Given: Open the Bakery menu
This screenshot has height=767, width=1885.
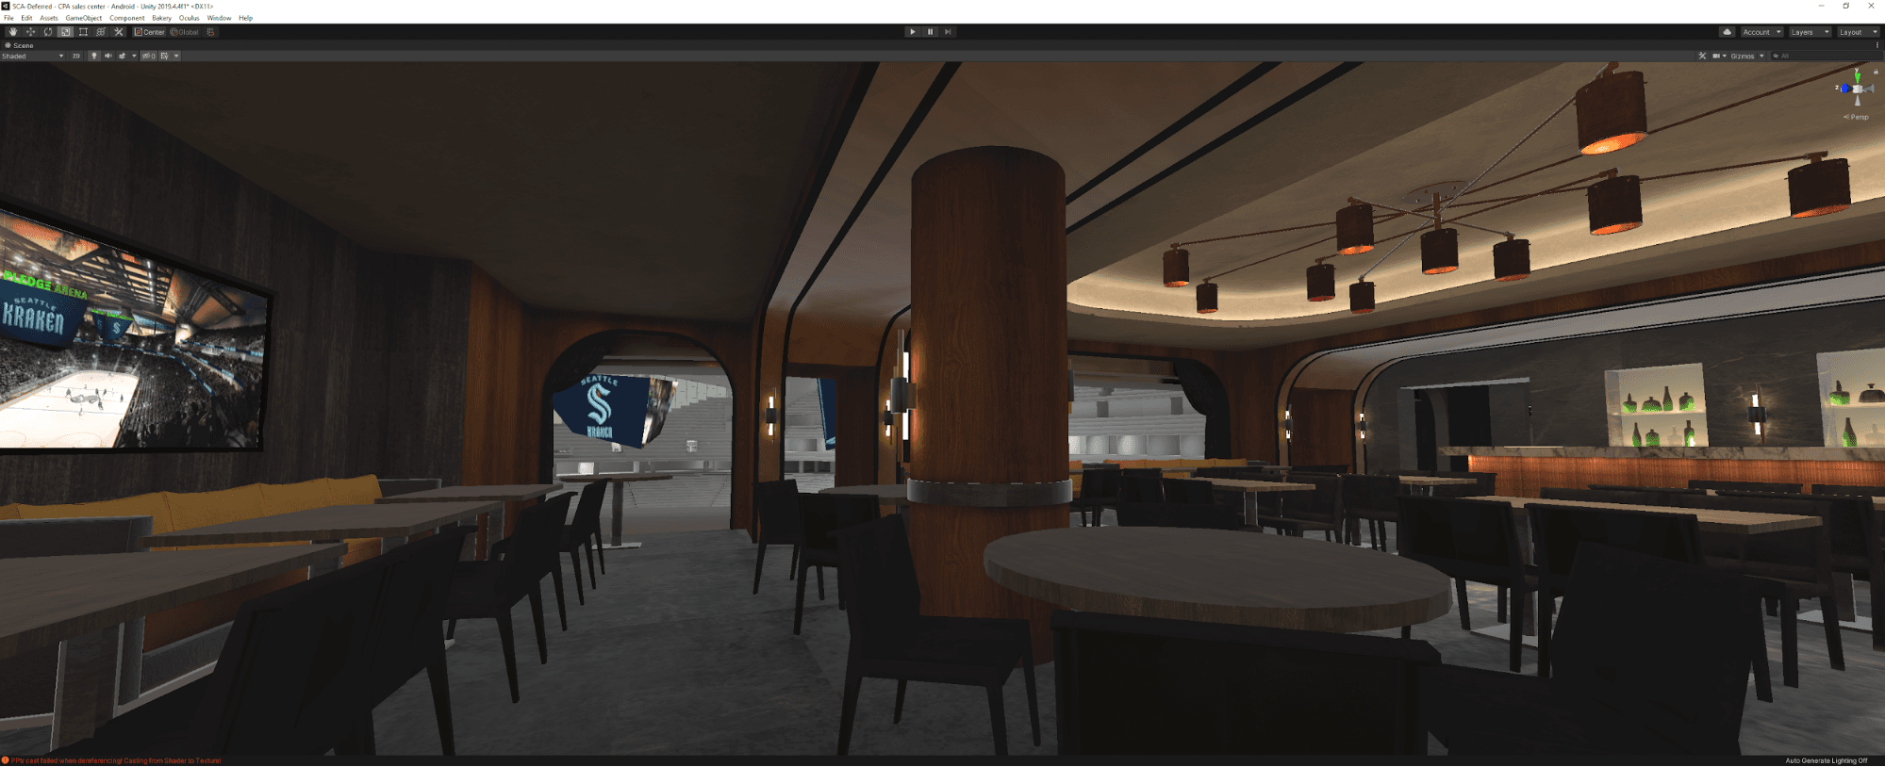Looking at the screenshot, I should [162, 18].
